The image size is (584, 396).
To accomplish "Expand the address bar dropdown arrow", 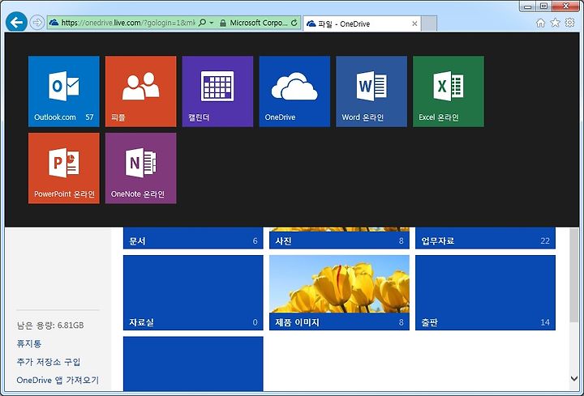I will (x=212, y=23).
